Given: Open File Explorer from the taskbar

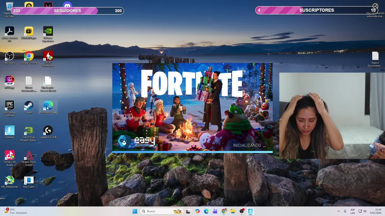Looking at the screenshot, I should (x=233, y=211).
